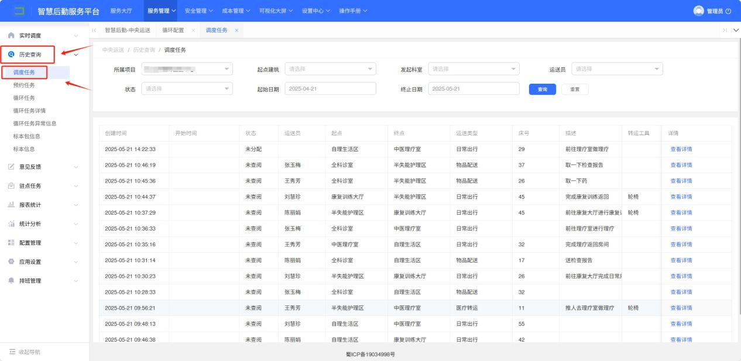Click the collapse navigation icon at sidebar bottom
The width and height of the screenshot is (741, 361).
pyautogui.click(x=12, y=352)
